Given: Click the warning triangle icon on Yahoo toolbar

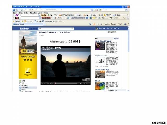Looking at the screenshot, I should (60, 15).
